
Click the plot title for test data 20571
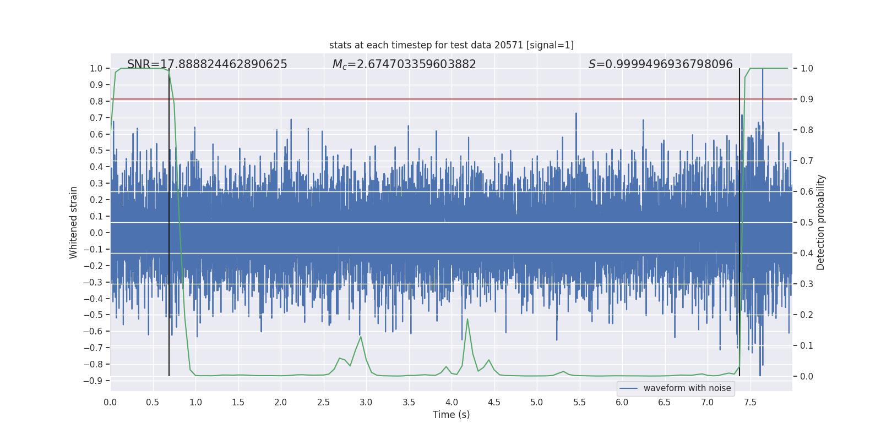tap(451, 45)
